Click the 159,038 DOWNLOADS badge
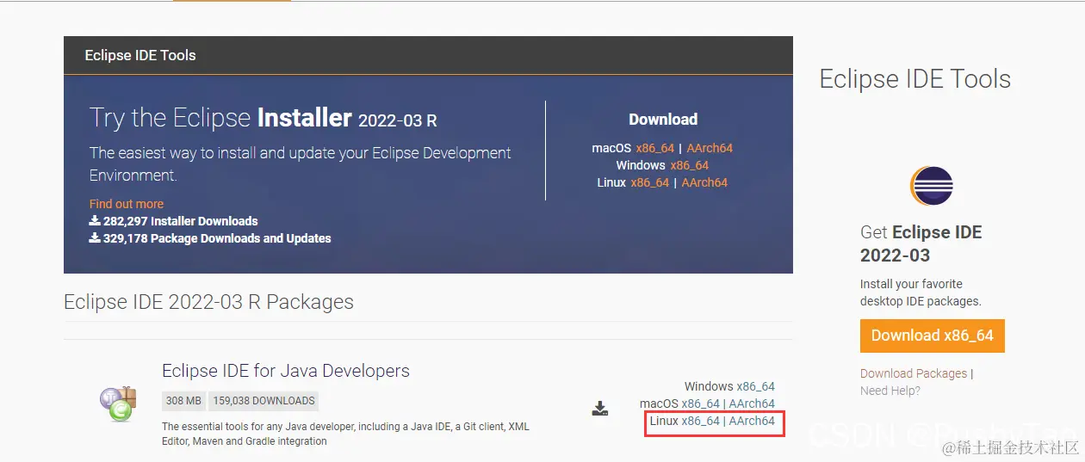The height and width of the screenshot is (462, 1085). tap(263, 400)
